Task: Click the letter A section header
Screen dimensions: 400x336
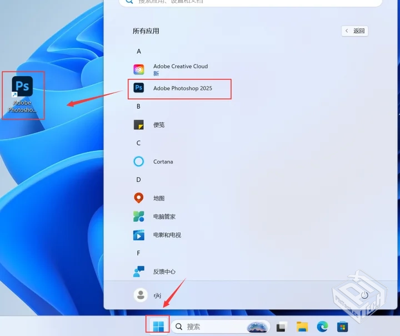Action: point(139,51)
